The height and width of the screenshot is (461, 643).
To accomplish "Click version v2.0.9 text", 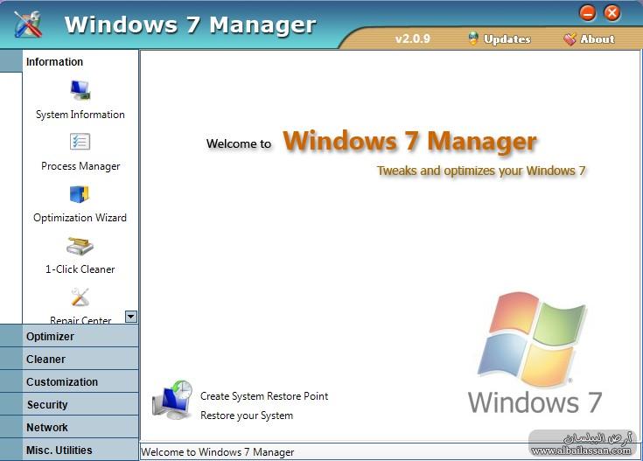I will pos(413,39).
